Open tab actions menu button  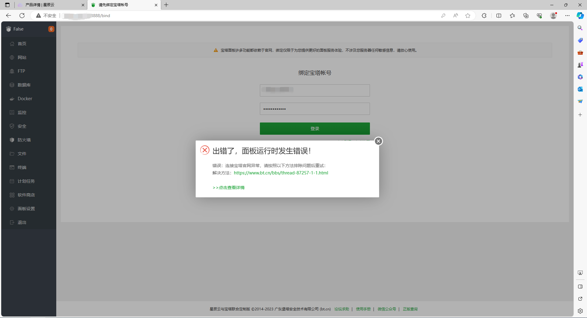click(7, 5)
